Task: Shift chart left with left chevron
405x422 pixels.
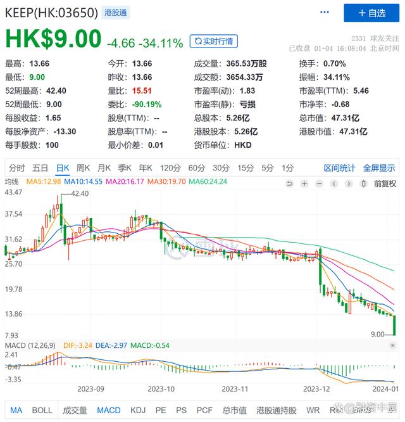Action: pyautogui.click(x=333, y=184)
